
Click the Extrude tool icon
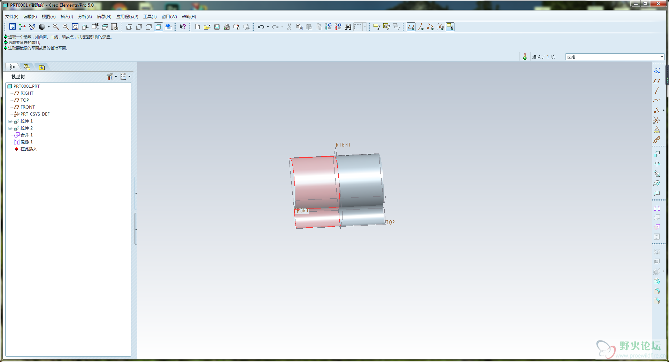click(x=656, y=154)
